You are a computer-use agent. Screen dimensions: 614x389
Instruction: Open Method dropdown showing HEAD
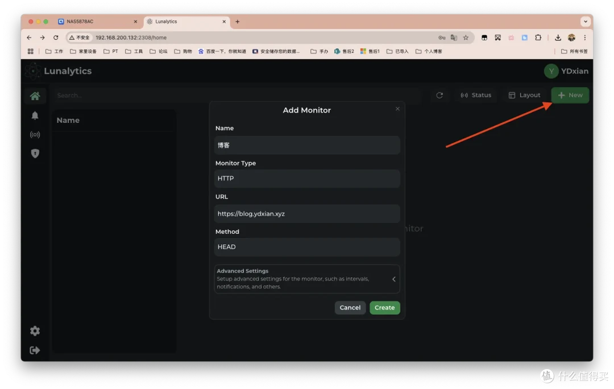[x=307, y=247]
